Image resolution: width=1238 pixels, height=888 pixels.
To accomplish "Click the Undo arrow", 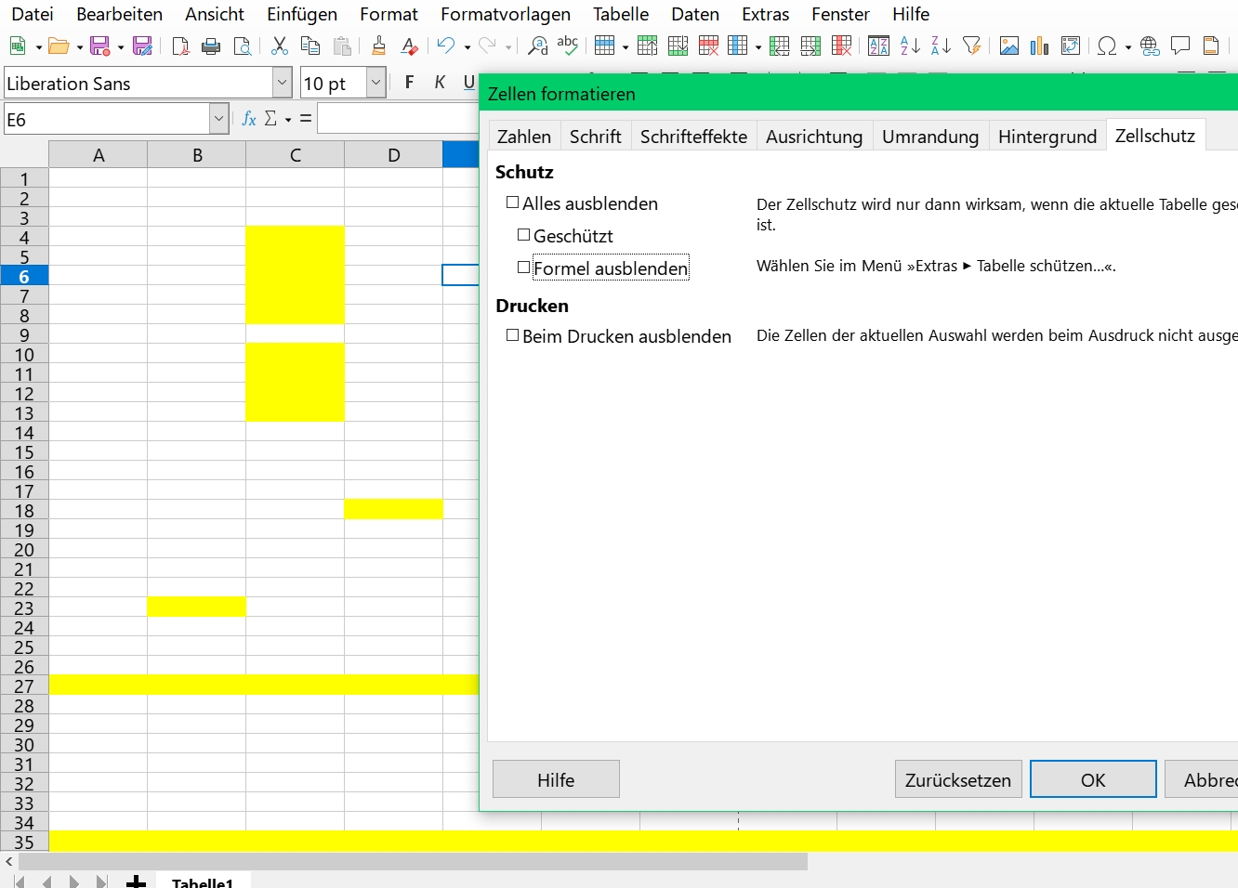I will 446,46.
